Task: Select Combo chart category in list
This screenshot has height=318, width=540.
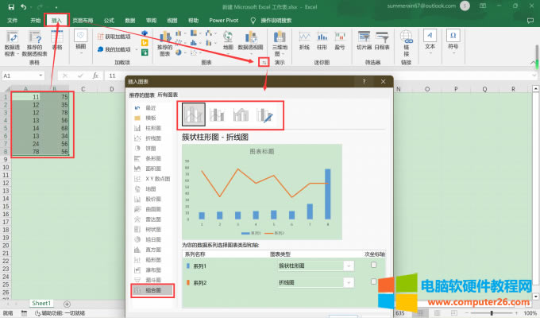Action: 152,291
